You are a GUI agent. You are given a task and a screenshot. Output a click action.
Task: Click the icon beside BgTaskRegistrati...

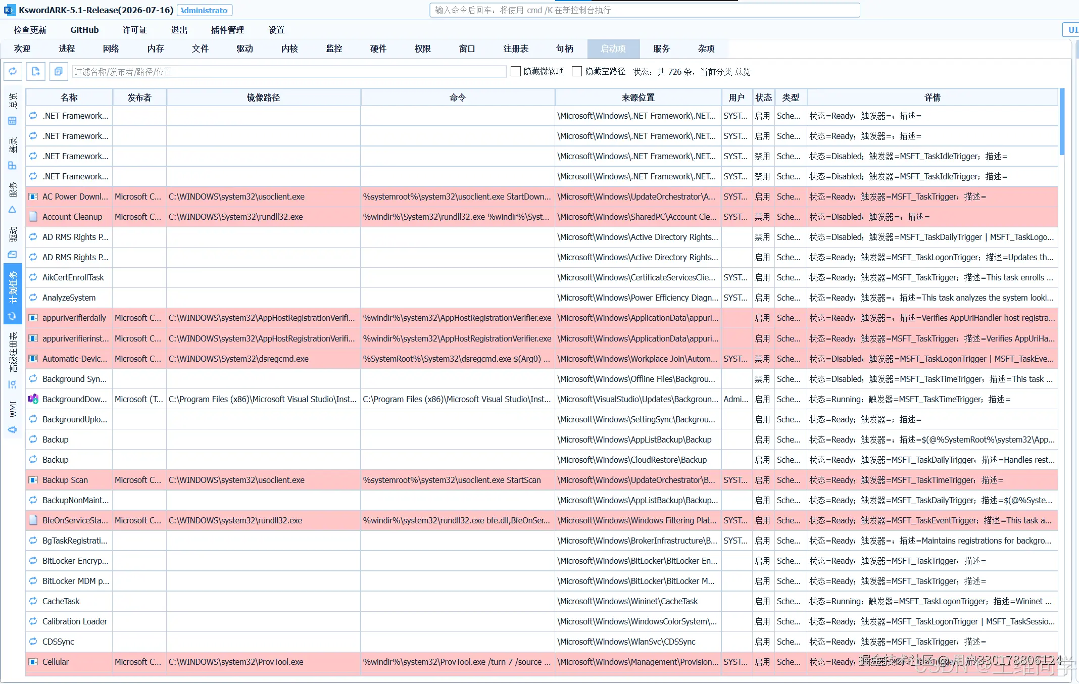pos(33,541)
